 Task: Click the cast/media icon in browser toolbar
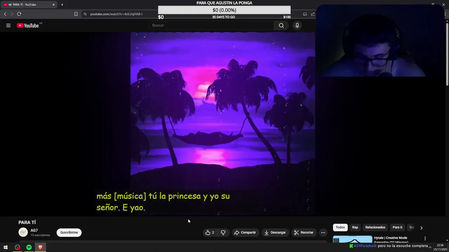(x=305, y=14)
